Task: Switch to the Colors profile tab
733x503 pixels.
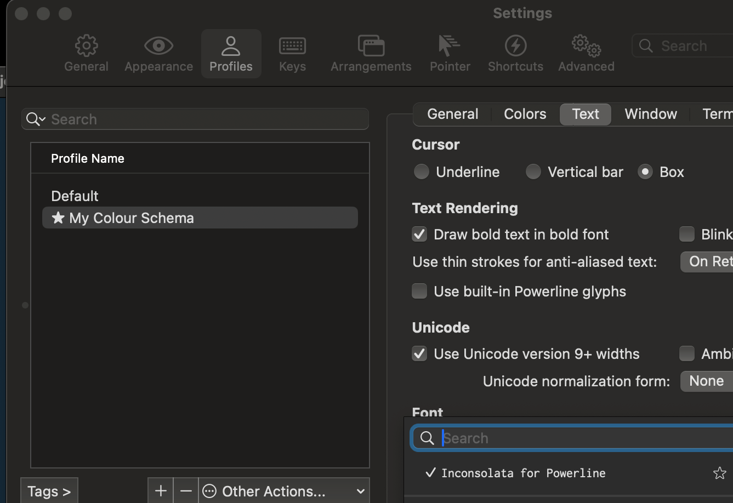Action: click(525, 114)
